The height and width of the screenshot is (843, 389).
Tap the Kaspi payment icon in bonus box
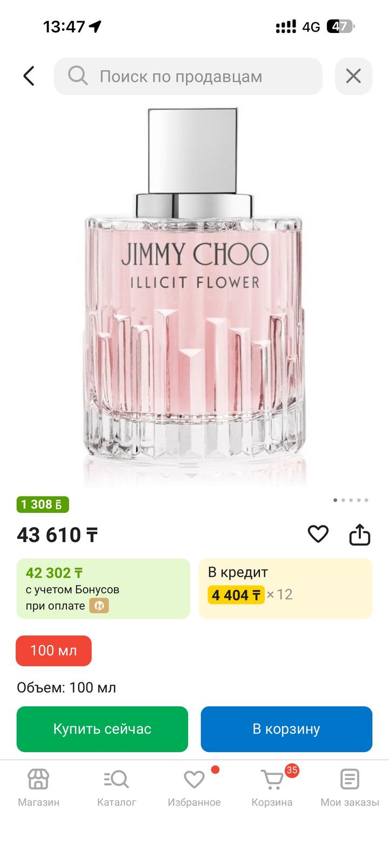(x=99, y=606)
